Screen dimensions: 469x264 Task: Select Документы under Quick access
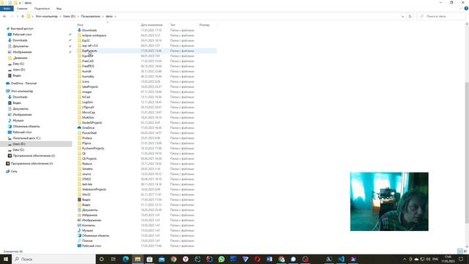pyautogui.click(x=21, y=46)
